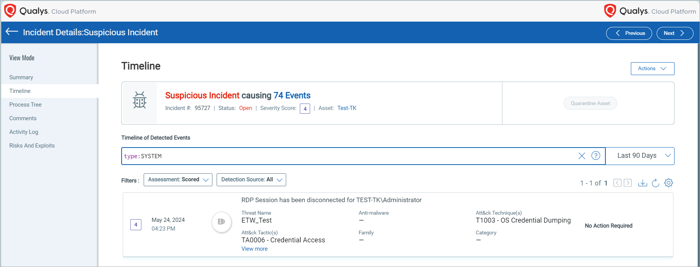Switch to Process Tree view

pos(25,105)
